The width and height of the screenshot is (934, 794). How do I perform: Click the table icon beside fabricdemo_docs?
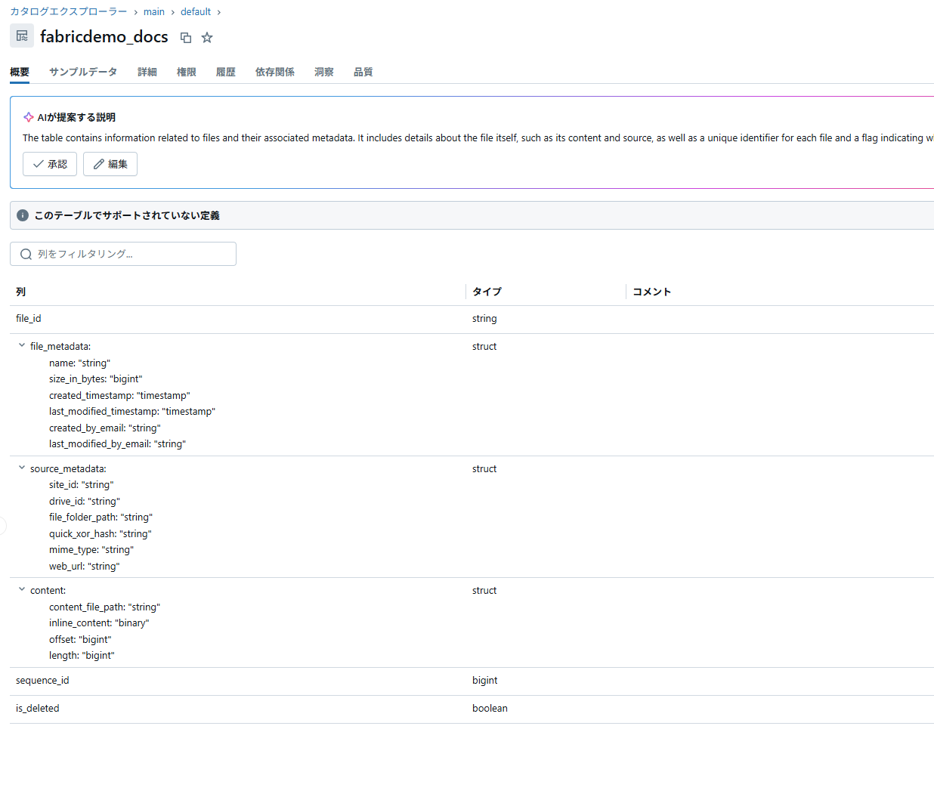pos(22,36)
